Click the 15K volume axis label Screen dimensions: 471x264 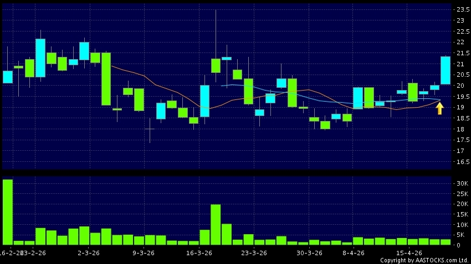coord(462,214)
